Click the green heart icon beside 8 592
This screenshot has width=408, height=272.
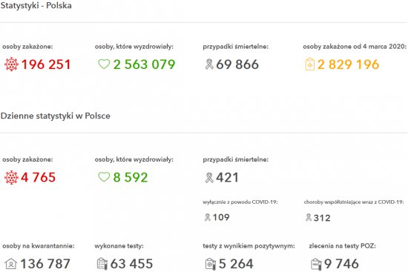click(104, 177)
